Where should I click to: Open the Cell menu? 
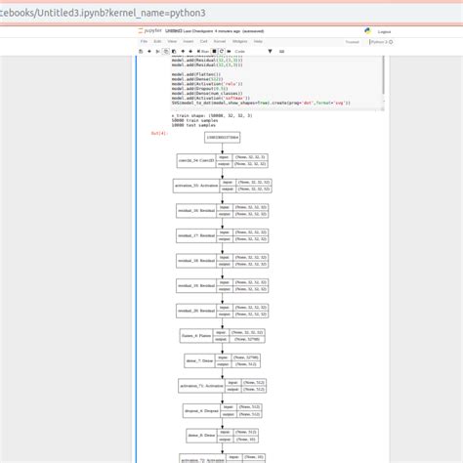(204, 41)
